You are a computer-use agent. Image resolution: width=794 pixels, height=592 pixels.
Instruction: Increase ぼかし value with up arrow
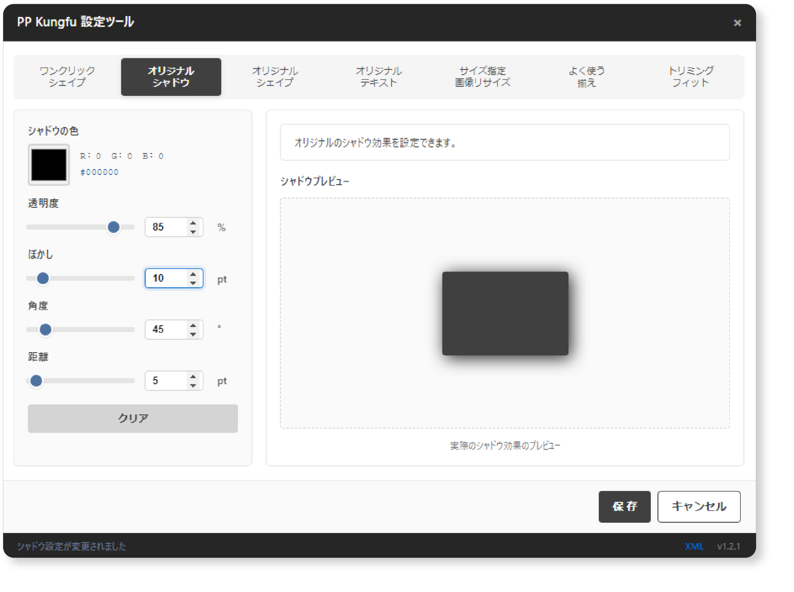tap(193, 274)
